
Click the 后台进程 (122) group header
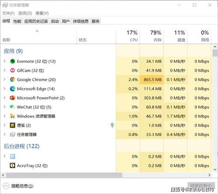[21, 146]
